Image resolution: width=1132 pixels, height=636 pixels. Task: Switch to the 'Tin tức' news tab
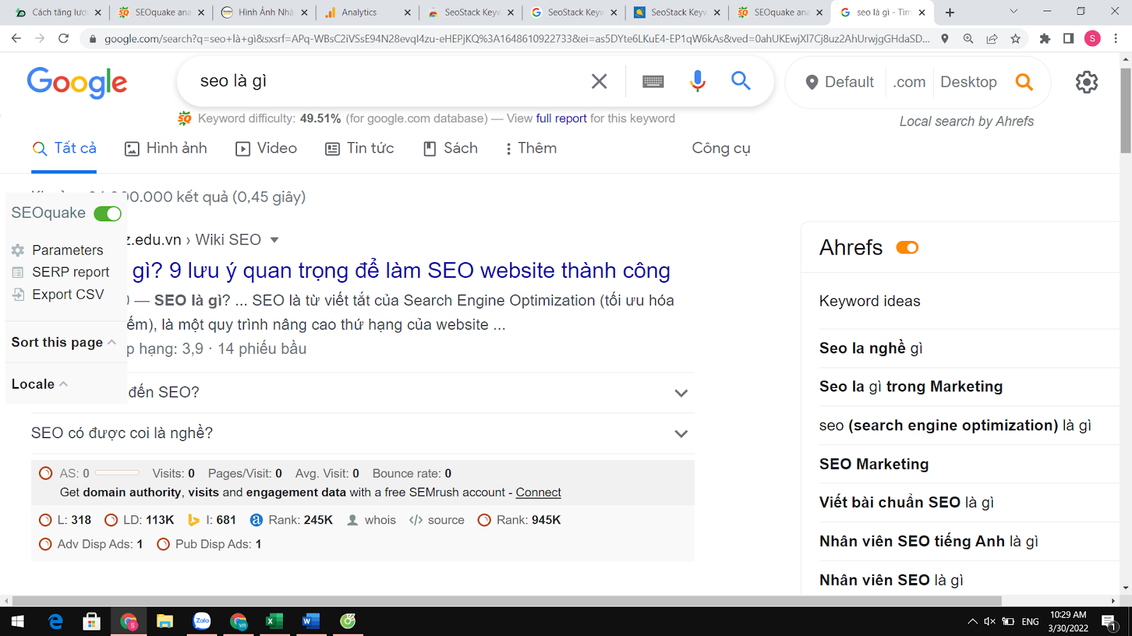(x=359, y=148)
